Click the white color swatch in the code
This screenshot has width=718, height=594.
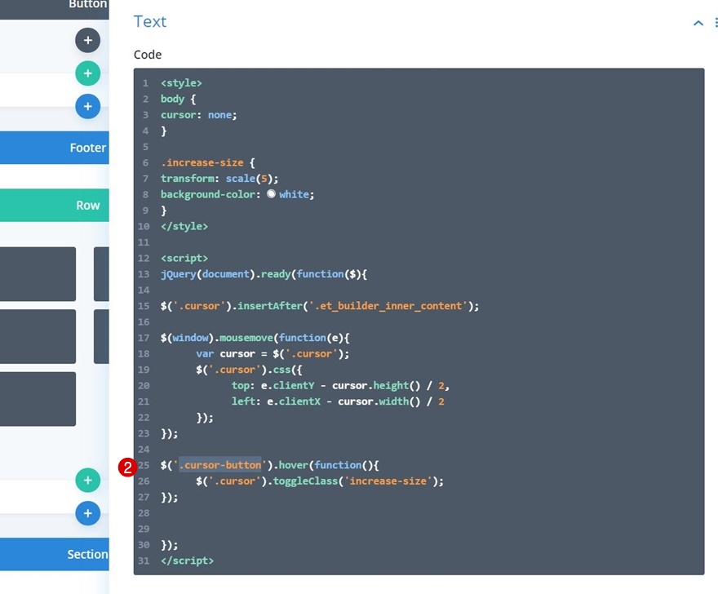click(271, 193)
